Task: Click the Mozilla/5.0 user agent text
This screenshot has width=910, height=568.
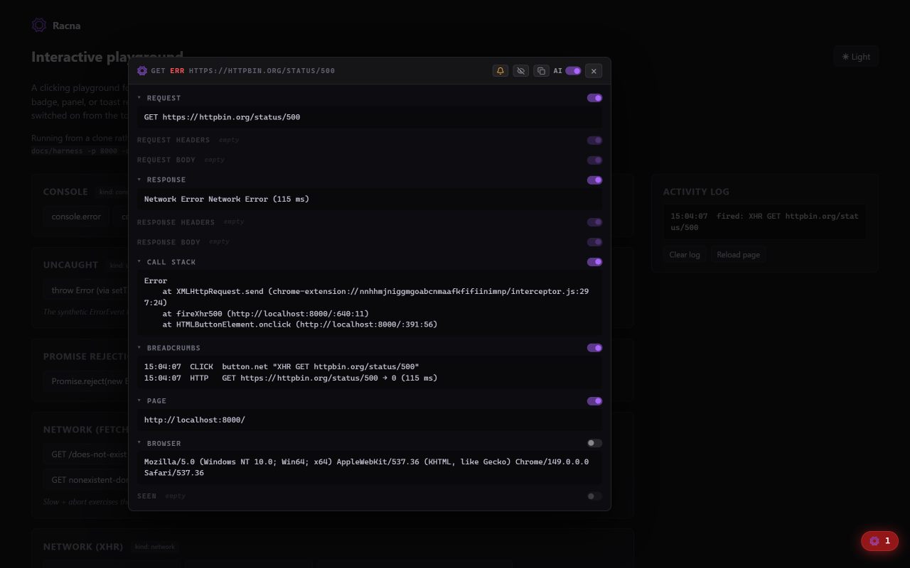Action: tap(366, 467)
